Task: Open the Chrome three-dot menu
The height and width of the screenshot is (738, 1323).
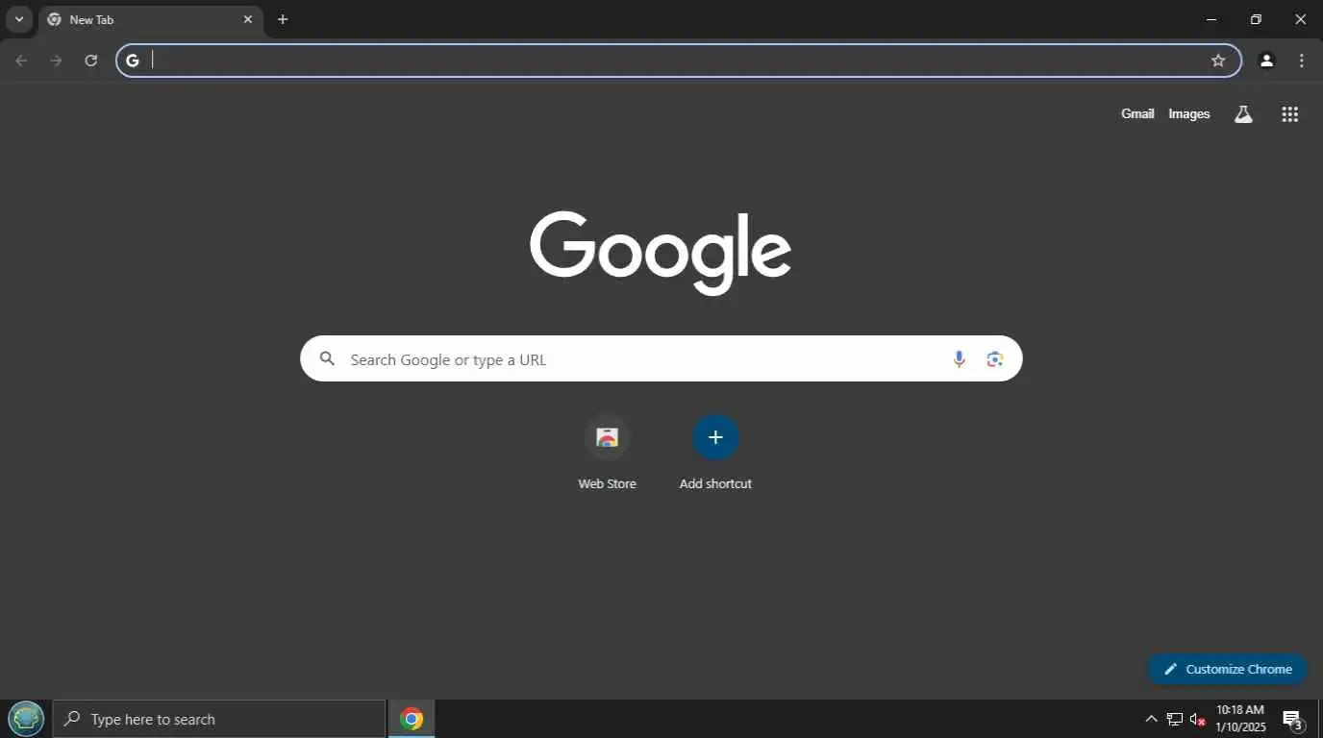Action: 1302,61
